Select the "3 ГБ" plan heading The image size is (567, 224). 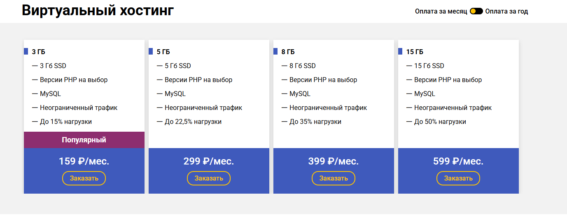pyautogui.click(x=38, y=52)
